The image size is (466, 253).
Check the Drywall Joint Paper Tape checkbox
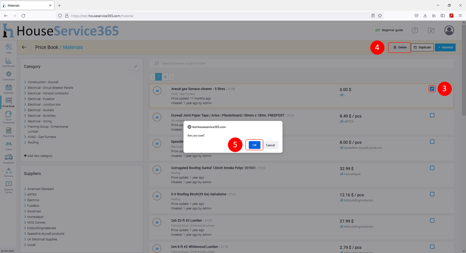(432, 115)
